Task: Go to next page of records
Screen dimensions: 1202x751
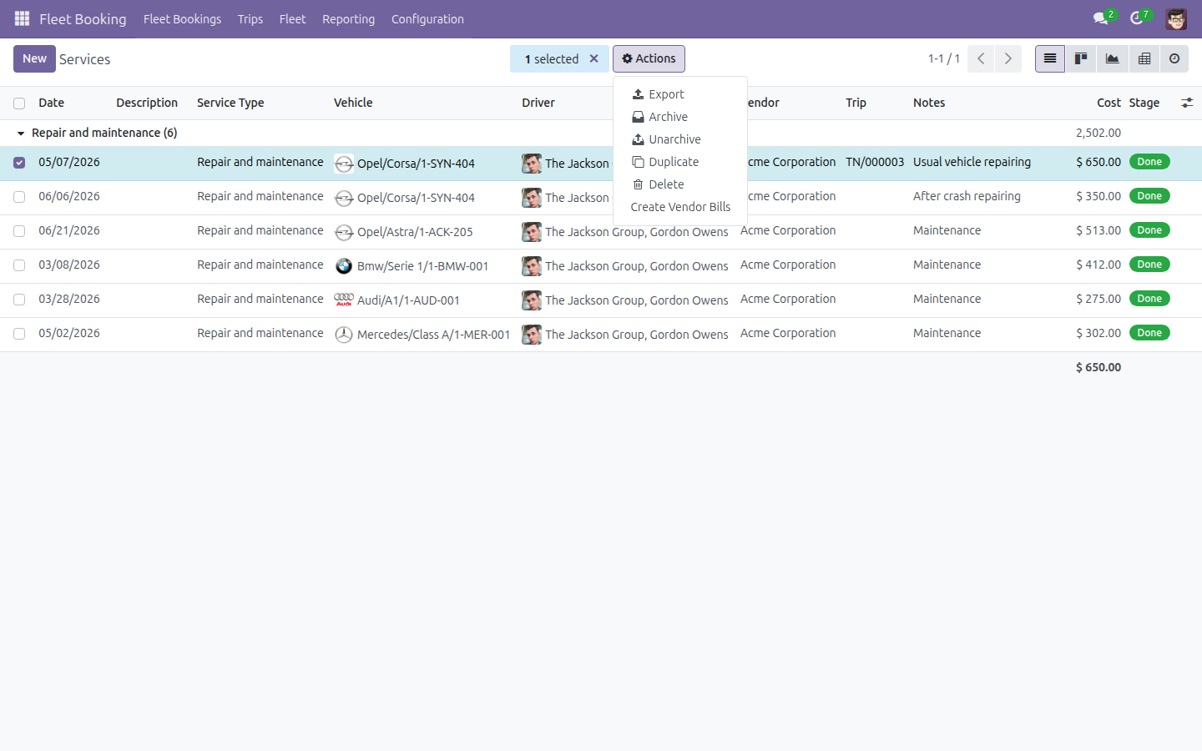Action: point(1008,58)
